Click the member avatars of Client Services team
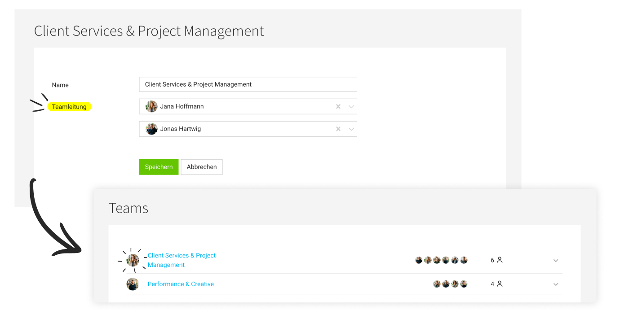Screen dimensions: 629x323 click(441, 260)
